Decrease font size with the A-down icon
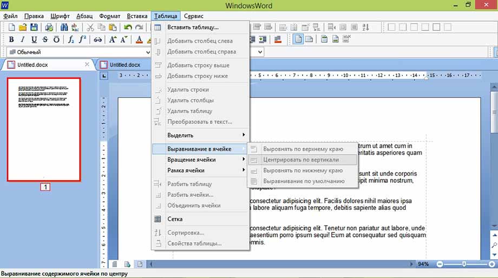 [x=124, y=39]
